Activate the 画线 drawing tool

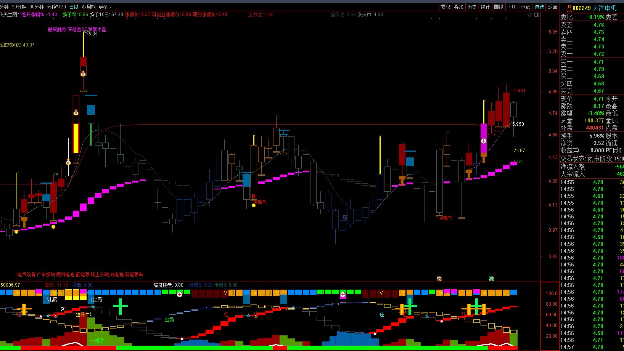499,7
